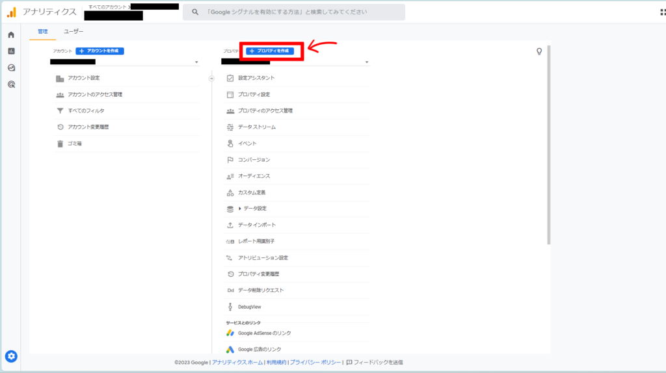This screenshot has width=666, height=373.
Task: Click the アカウントを作成 button
Action: (100, 51)
